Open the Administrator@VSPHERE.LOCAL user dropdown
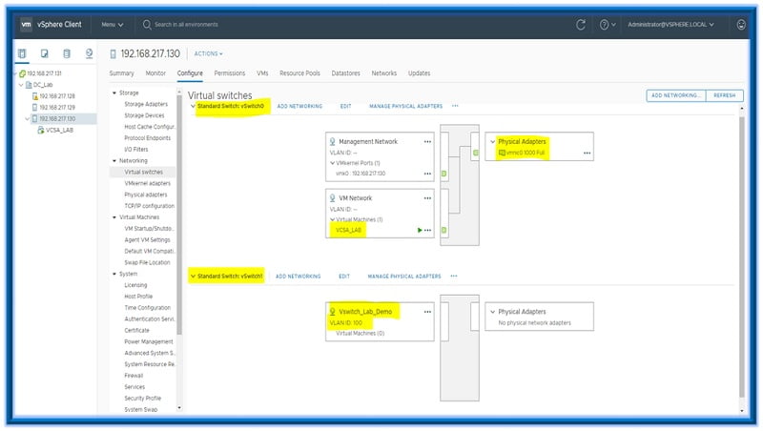Screen dimensions: 763x431 (x=671, y=24)
